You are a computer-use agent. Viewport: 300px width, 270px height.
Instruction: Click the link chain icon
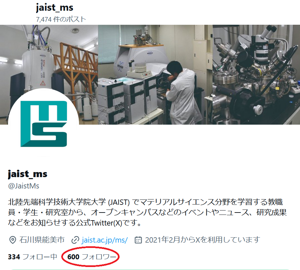75,240
